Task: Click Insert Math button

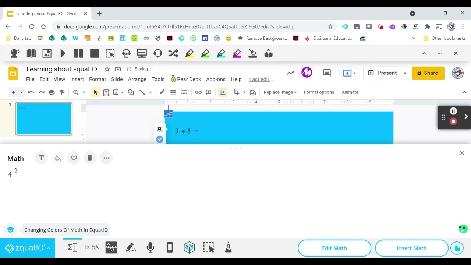Action: [x=412, y=248]
